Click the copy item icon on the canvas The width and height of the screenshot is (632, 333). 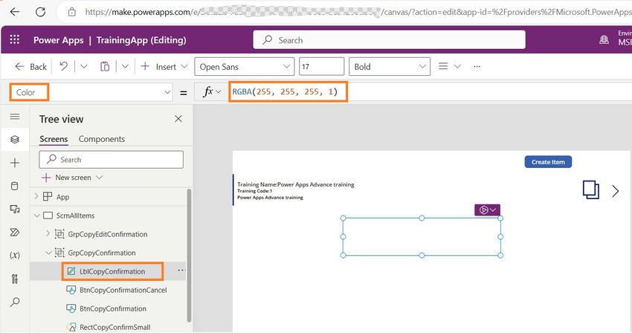[590, 190]
